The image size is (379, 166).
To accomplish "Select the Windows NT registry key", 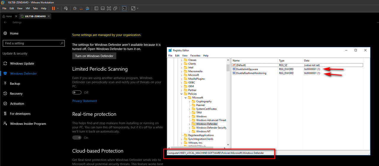I will coord(203,131).
